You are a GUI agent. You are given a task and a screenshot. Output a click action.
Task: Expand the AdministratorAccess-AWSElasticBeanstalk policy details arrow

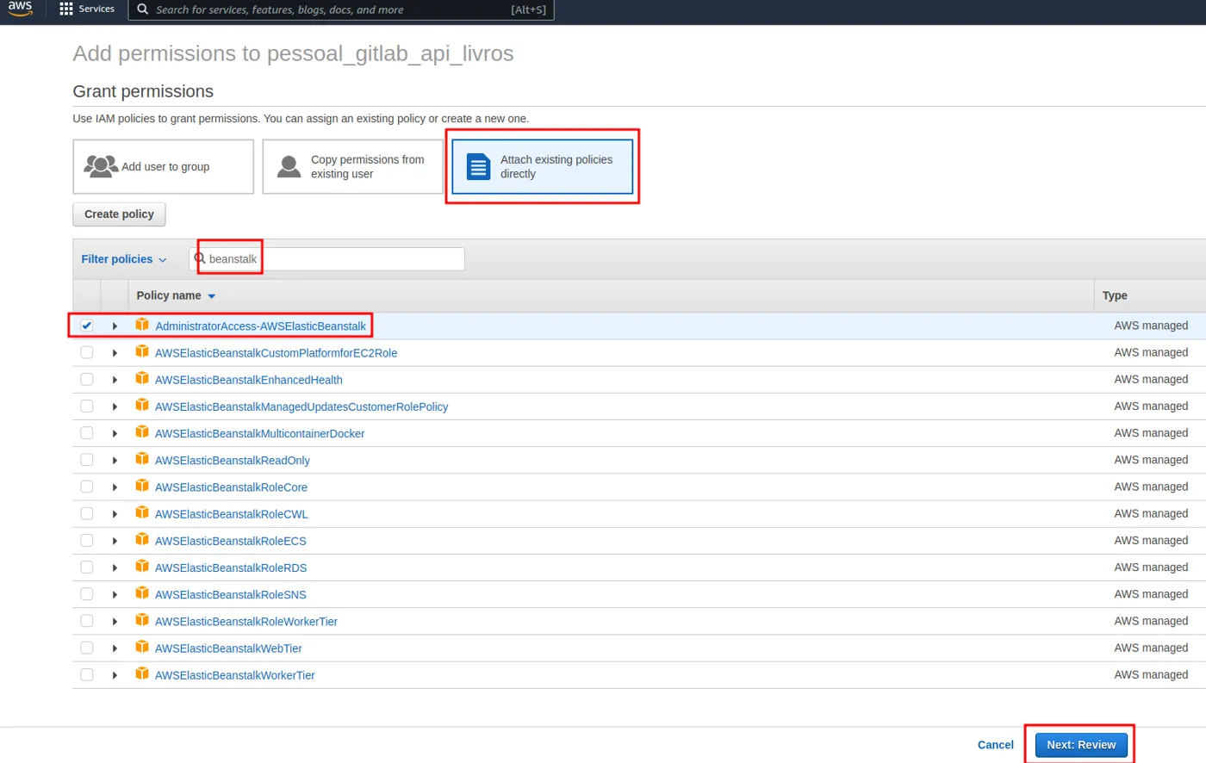tap(115, 326)
